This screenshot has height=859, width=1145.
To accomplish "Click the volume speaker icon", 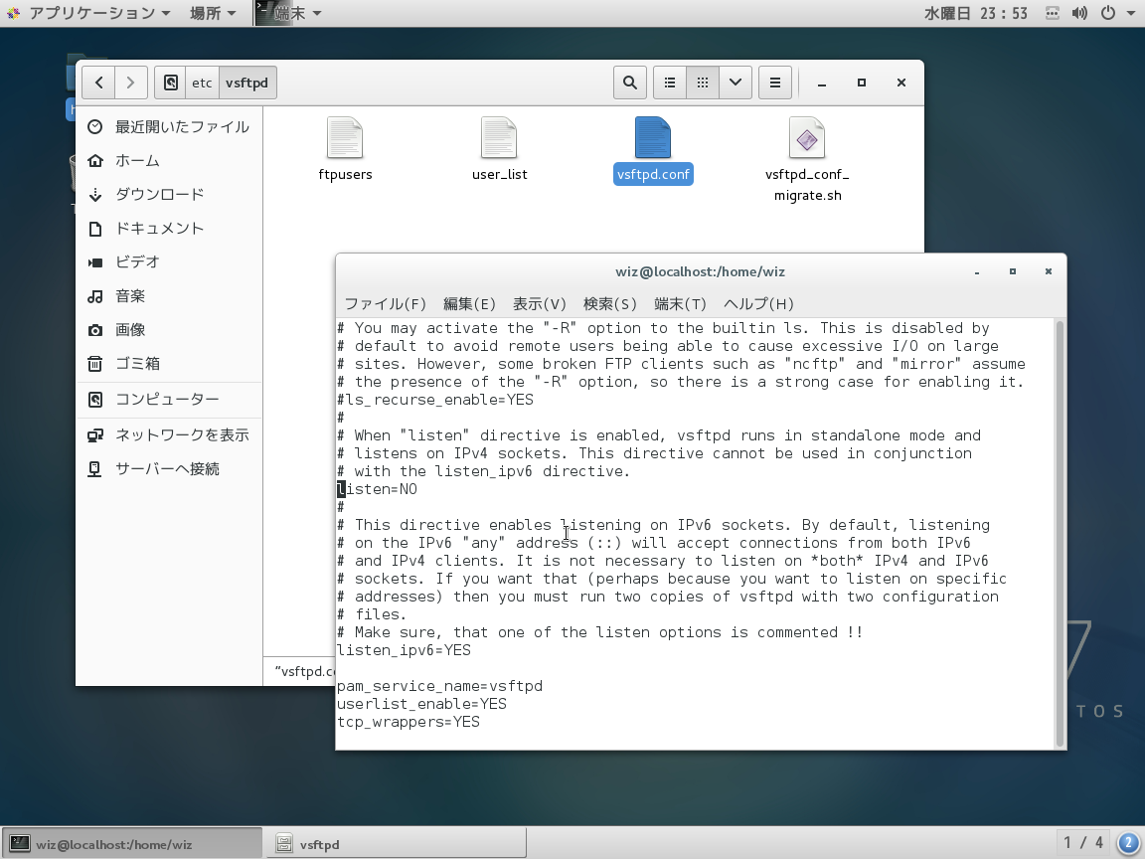I will click(1080, 13).
